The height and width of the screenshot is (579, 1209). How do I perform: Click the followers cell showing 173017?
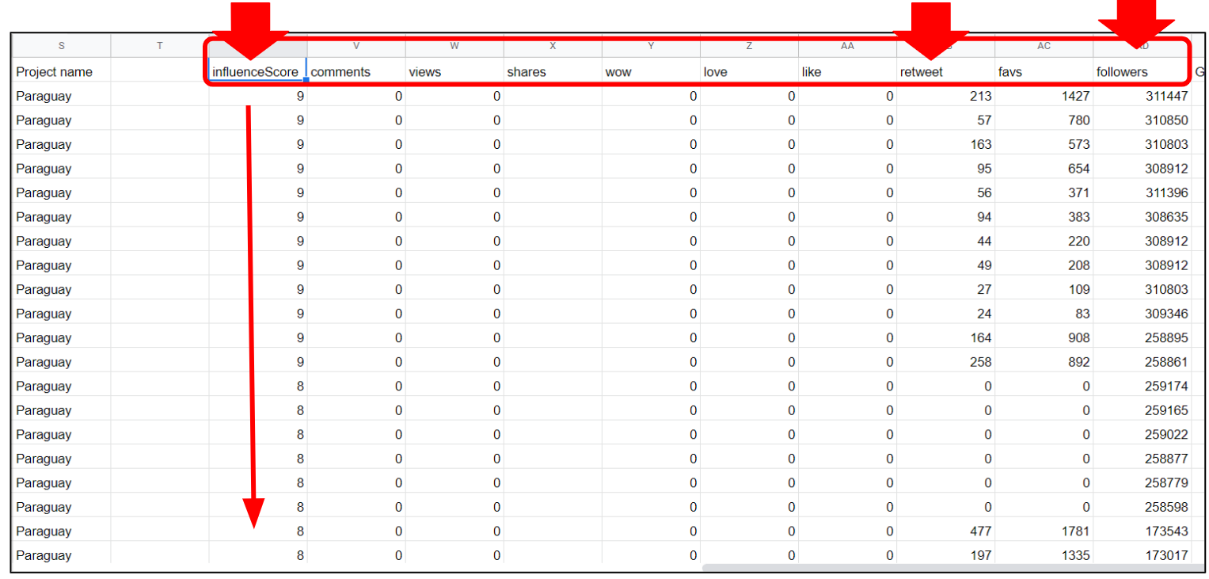(x=1142, y=556)
